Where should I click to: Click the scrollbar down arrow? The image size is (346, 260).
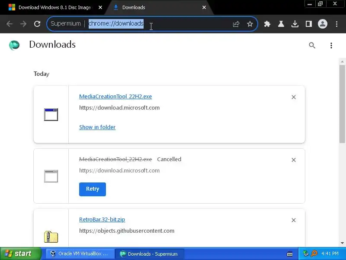[342, 243]
